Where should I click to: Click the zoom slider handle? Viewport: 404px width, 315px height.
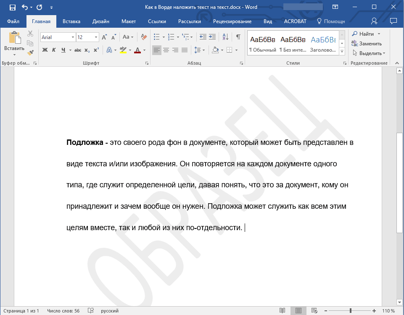tap(351, 311)
